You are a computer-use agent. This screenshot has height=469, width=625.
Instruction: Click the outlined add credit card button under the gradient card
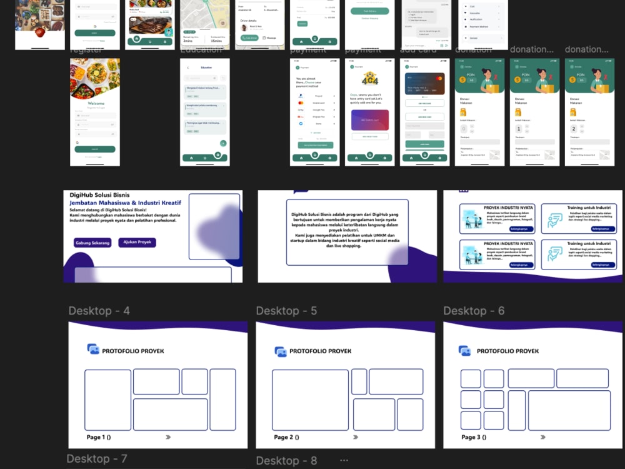[370, 136]
